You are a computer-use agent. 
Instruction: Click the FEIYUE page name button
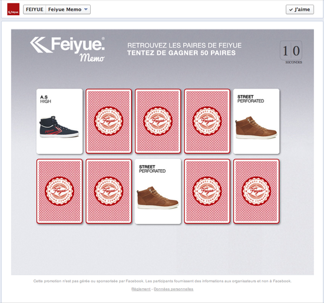coord(35,9)
